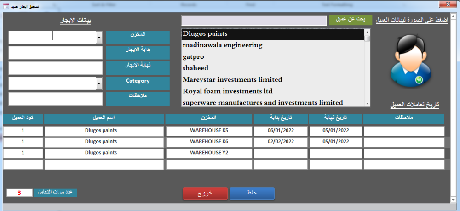Screen dimensions: 460x211
Task: Click the customer search text field
Action: [254, 21]
